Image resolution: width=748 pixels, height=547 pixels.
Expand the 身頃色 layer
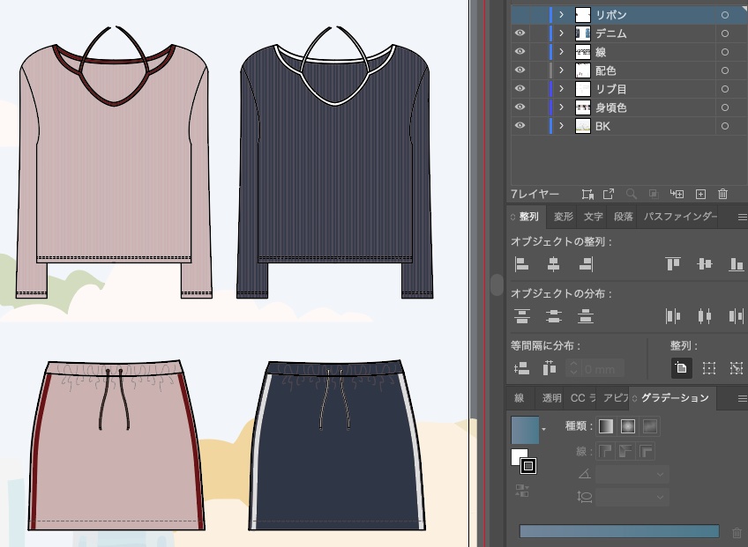pyautogui.click(x=561, y=107)
